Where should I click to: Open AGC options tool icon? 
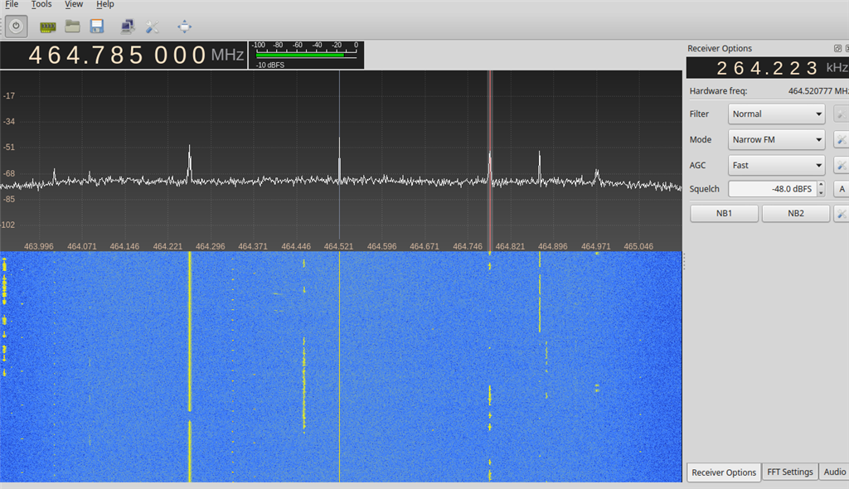[841, 165]
